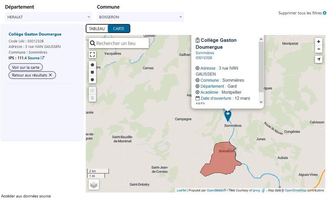Click the Rechercher un lieu search field

click(x=119, y=43)
